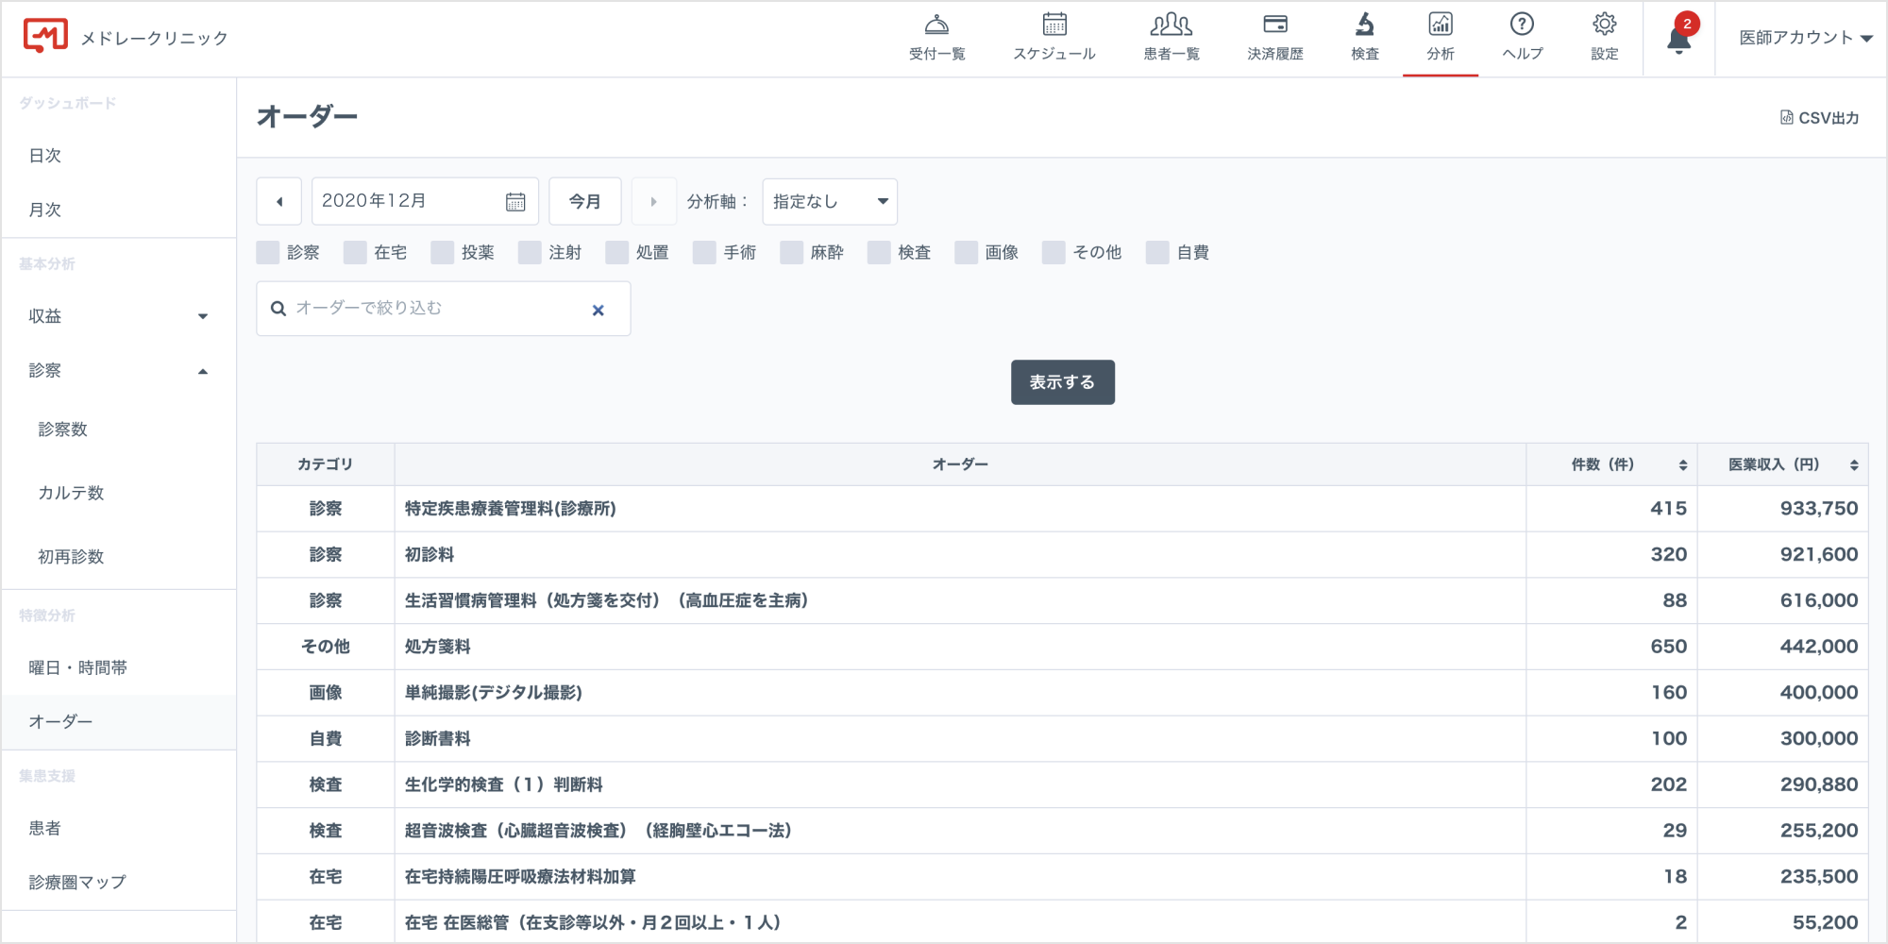The height and width of the screenshot is (944, 1888).
Task: Open the 受付一覧 reception list icon
Action: point(936,25)
